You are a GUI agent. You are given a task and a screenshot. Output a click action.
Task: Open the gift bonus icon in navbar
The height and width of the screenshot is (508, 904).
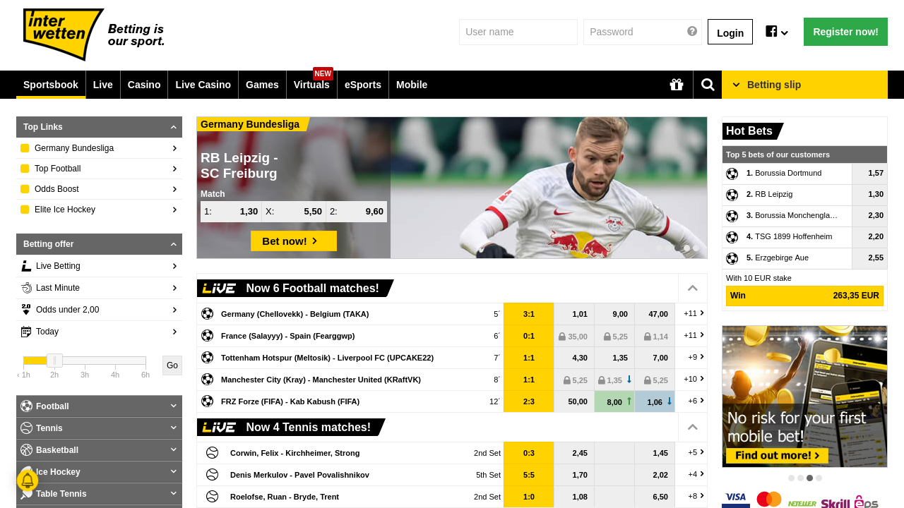tap(677, 85)
